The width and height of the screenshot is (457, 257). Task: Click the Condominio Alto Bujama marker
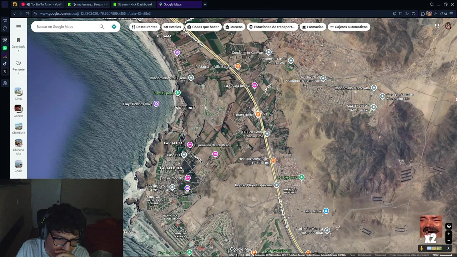[191, 78]
